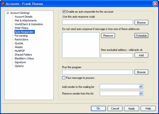The width and height of the screenshot is (159, 114).
Task: Open the Forwarding settings page
Action: click(x=21, y=36)
